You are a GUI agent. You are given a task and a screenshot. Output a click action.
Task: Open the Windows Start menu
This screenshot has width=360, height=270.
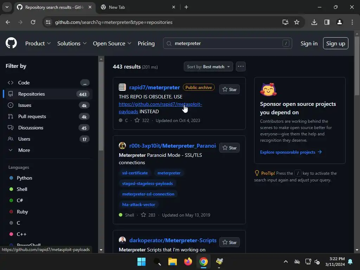pyautogui.click(x=141, y=262)
